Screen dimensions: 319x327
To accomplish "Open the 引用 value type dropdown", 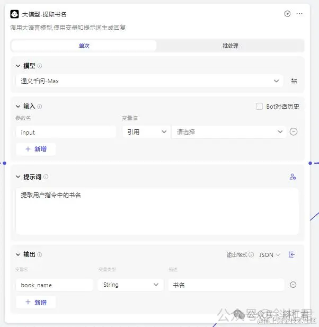I will 146,132.
